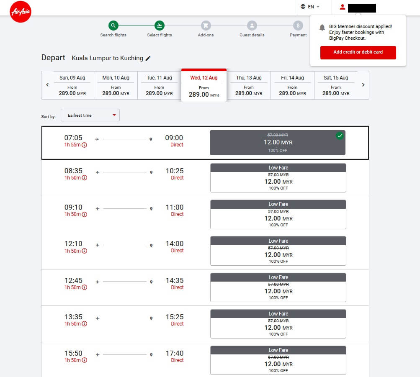Screen dimensions: 420x377
Task: Click the Guest details person step icon
Action: [252, 26]
